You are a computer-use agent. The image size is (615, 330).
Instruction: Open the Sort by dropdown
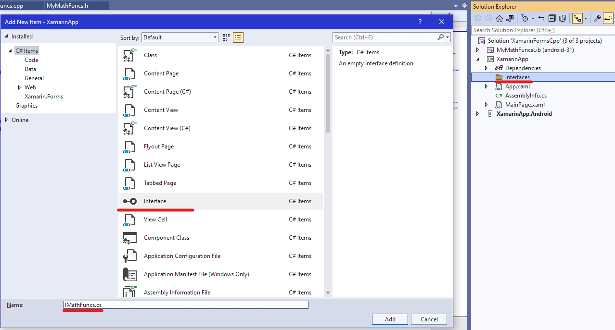point(215,37)
